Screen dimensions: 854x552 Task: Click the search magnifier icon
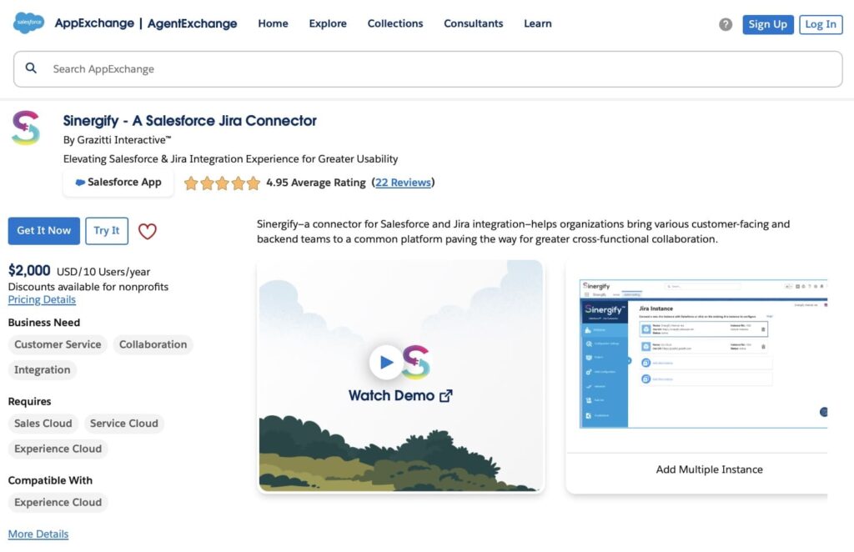pos(31,68)
